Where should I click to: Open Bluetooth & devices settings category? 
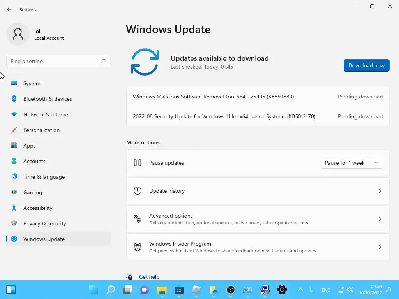(58, 99)
